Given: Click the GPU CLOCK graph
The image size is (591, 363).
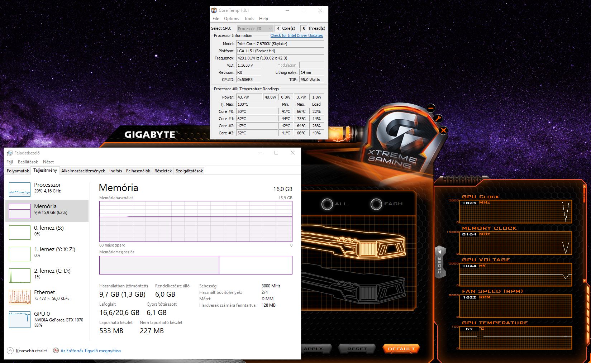Looking at the screenshot, I should click(x=515, y=211).
